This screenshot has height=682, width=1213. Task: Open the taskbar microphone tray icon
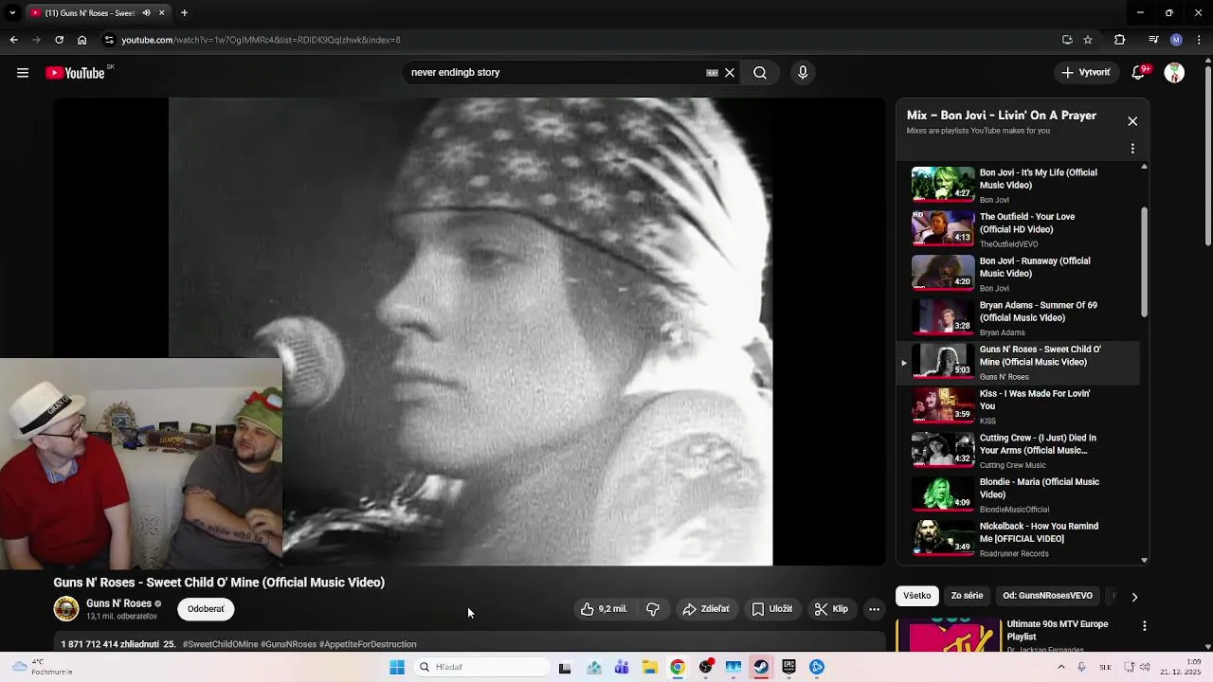click(x=1081, y=667)
